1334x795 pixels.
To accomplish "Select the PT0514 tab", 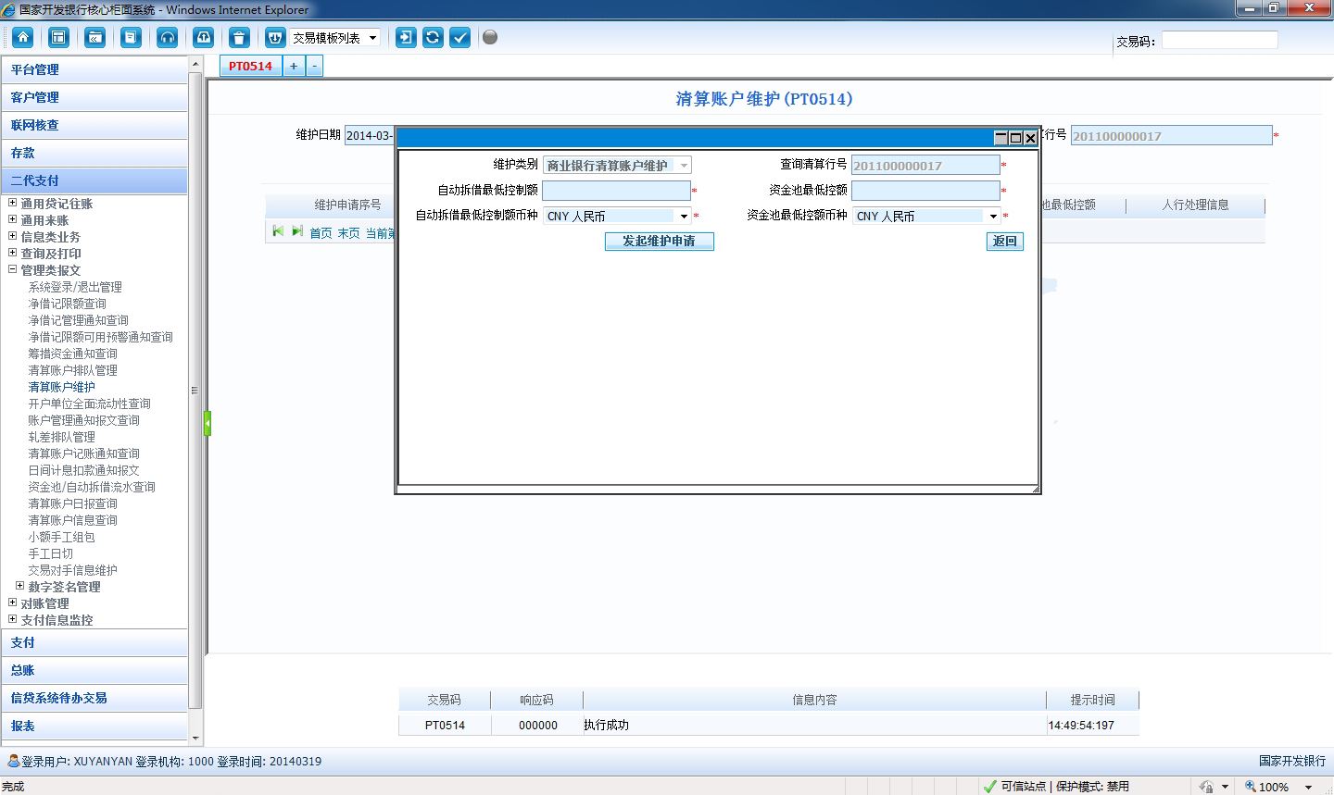I will point(250,66).
